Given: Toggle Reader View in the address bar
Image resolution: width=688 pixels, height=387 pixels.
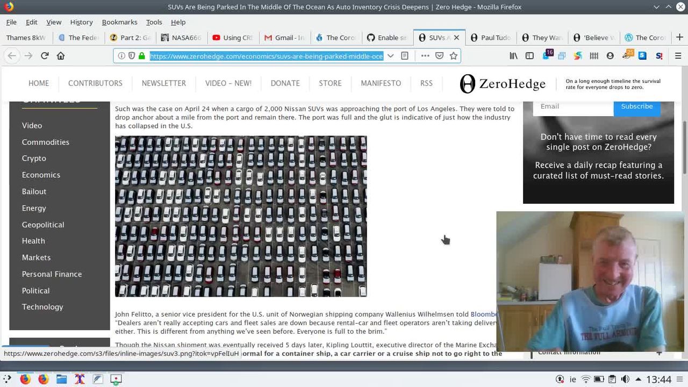Looking at the screenshot, I should (x=405, y=56).
